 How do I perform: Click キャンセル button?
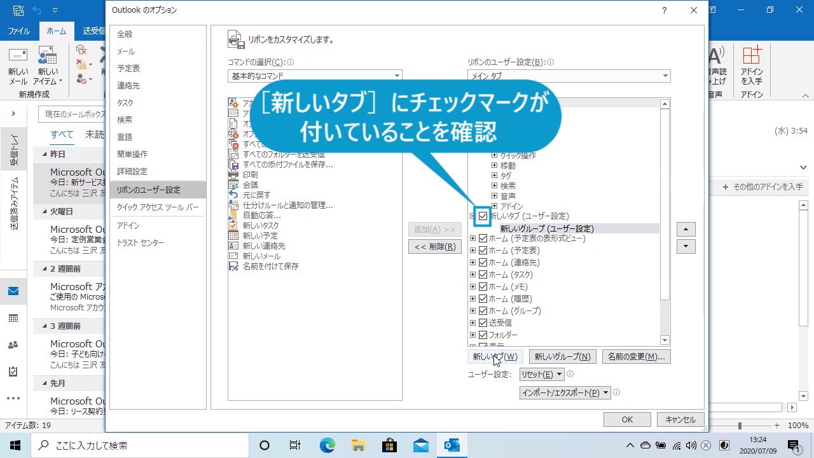[680, 419]
